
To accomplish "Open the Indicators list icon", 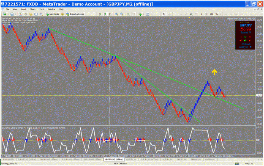I will [x=140, y=14].
